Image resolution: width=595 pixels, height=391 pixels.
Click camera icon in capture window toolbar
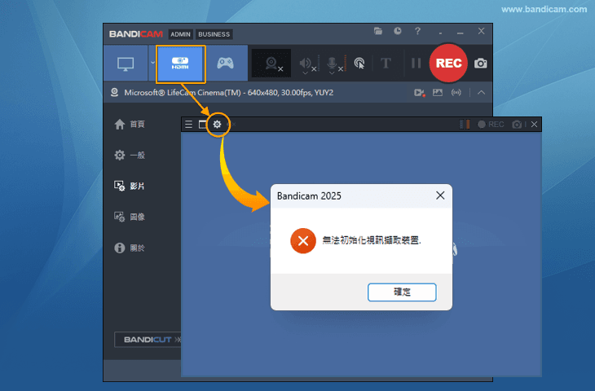517,125
